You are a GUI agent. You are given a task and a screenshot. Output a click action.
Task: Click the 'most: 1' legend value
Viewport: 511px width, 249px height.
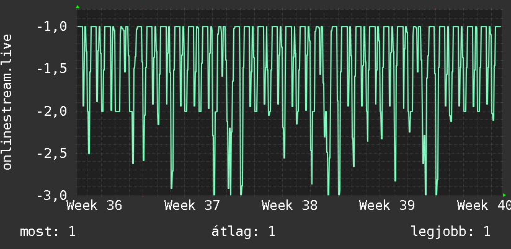(x=48, y=232)
